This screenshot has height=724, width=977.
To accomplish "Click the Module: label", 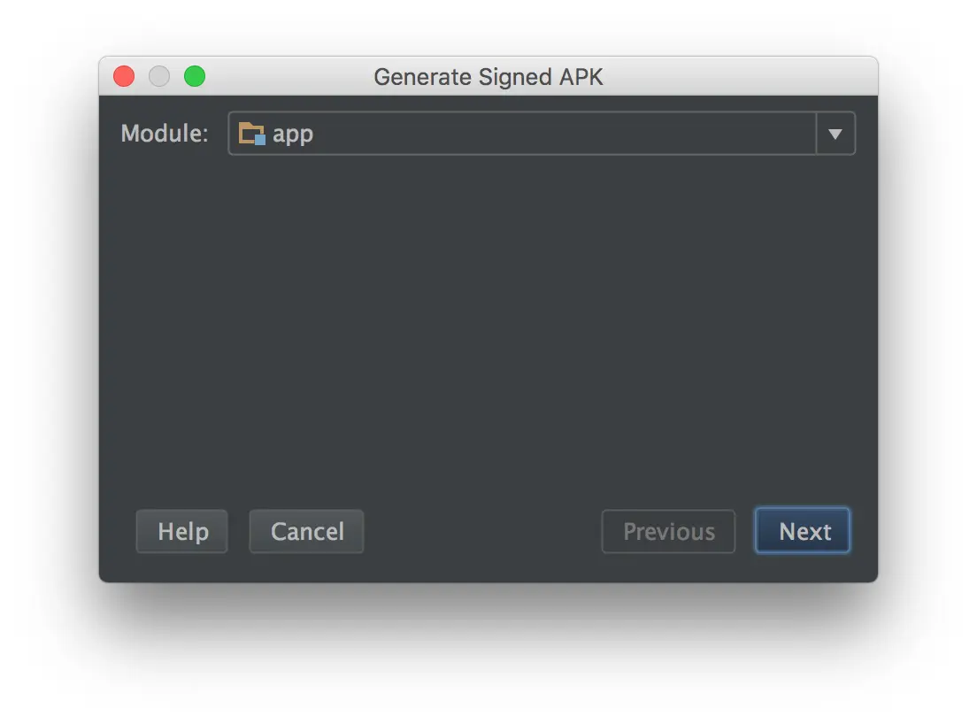I will (x=165, y=134).
